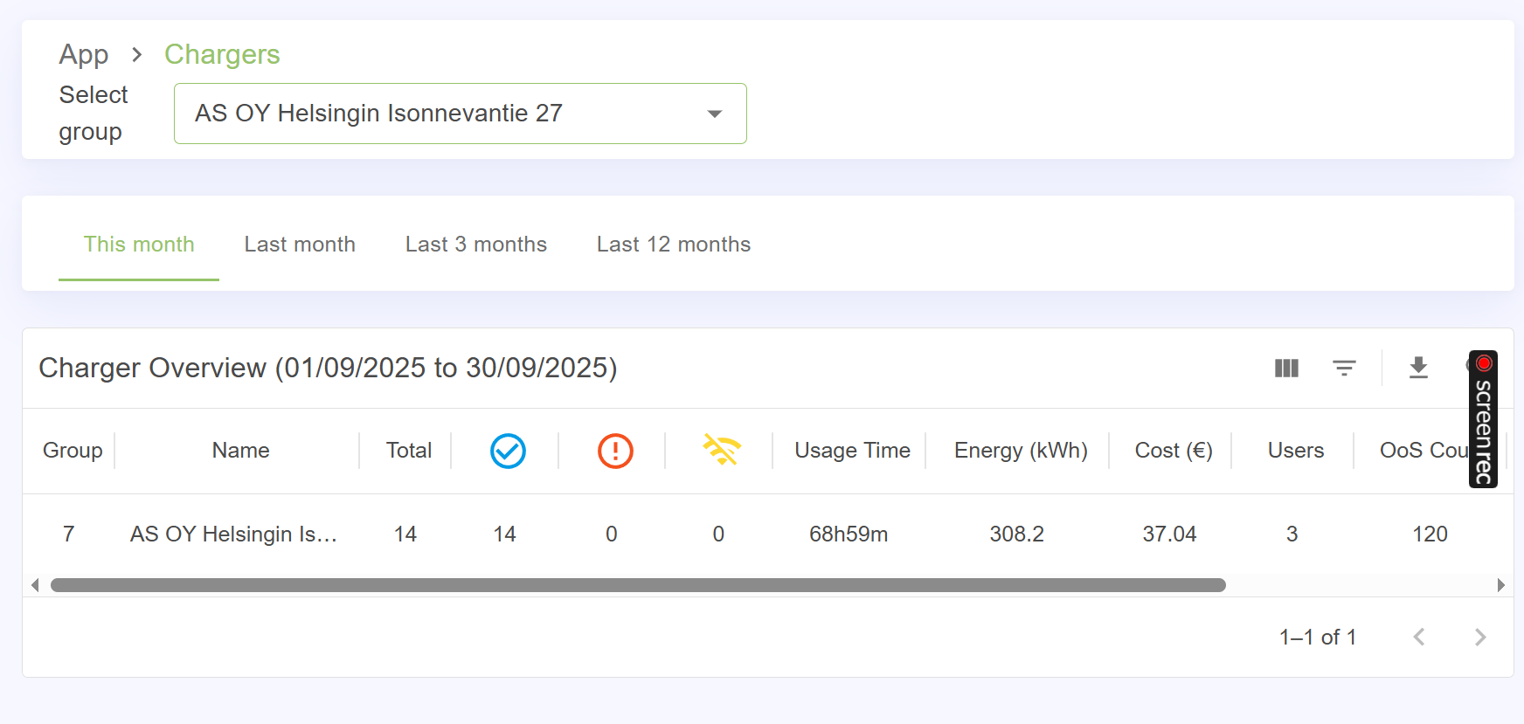This screenshot has width=1524, height=724.
Task: Download the charger overview data
Action: pyautogui.click(x=1418, y=368)
